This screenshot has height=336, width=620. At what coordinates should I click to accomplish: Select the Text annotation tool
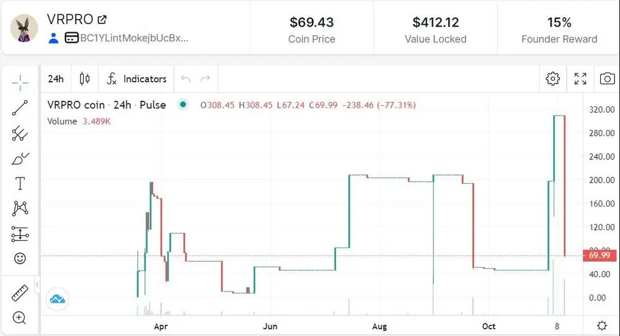click(20, 184)
